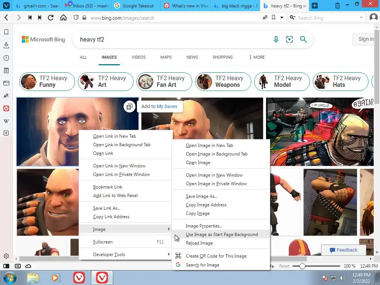Reset the page zoom level

tap(284, 266)
